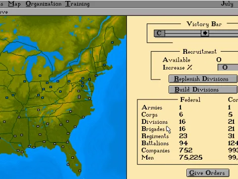
Task: Click the Federal column header
Action: 190,99
